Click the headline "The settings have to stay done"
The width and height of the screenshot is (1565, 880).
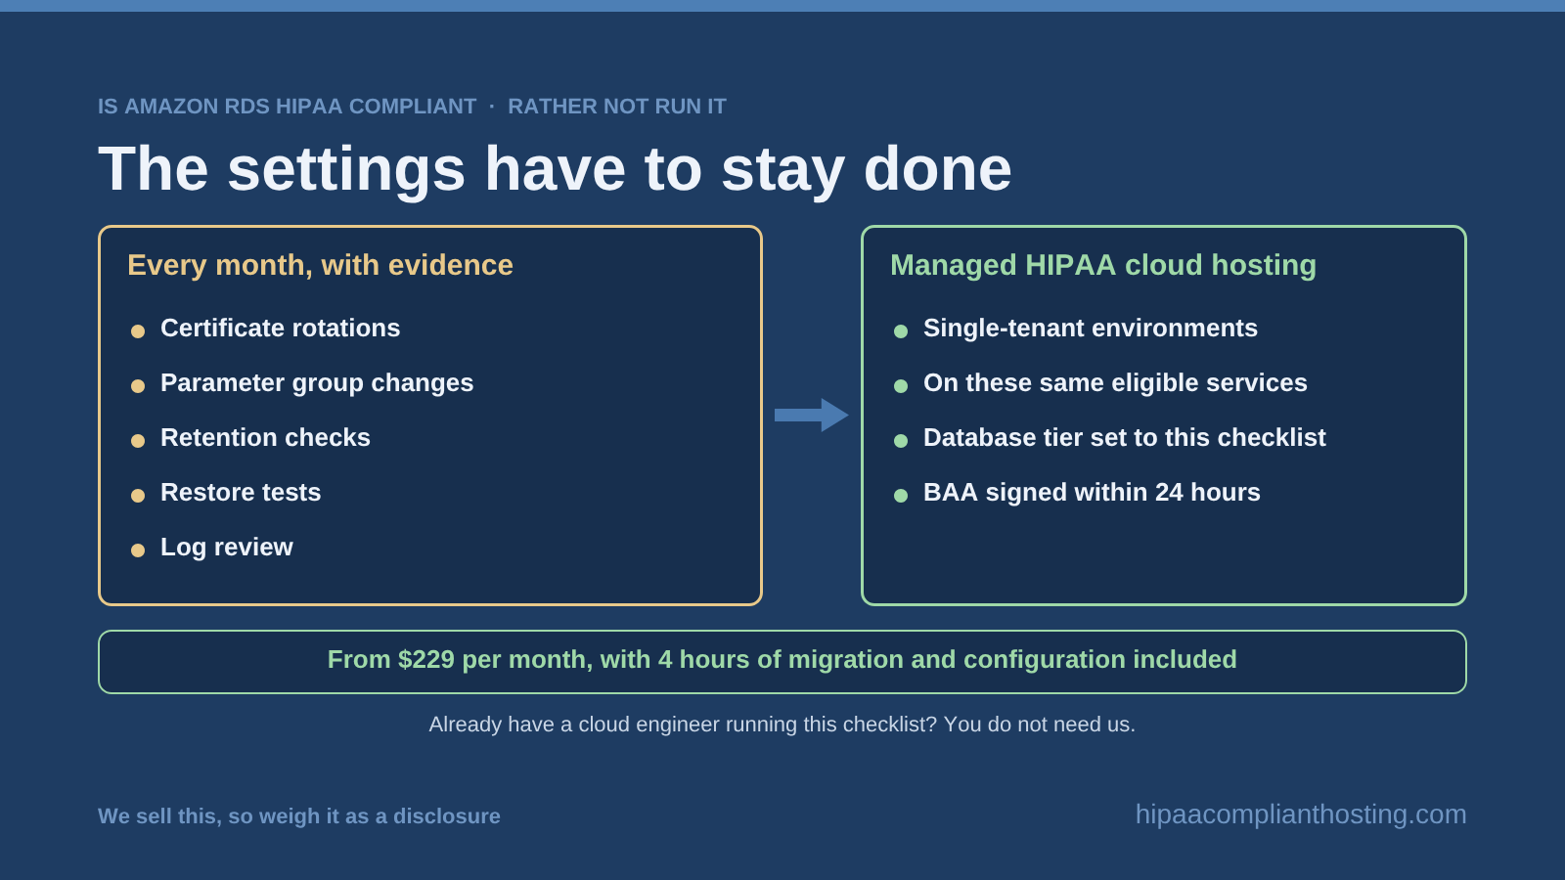click(555, 169)
